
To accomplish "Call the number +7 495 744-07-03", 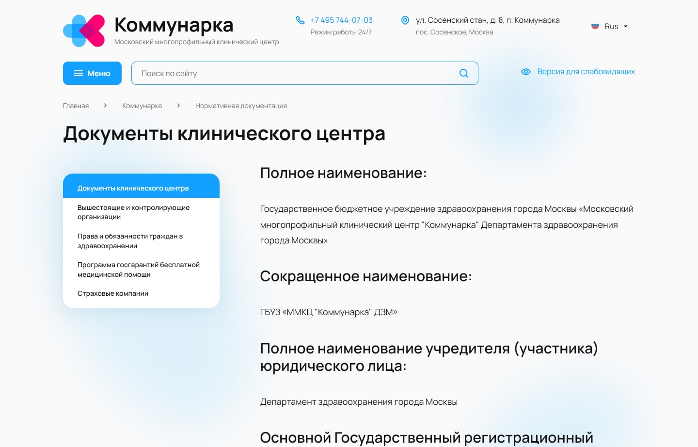I will [342, 20].
